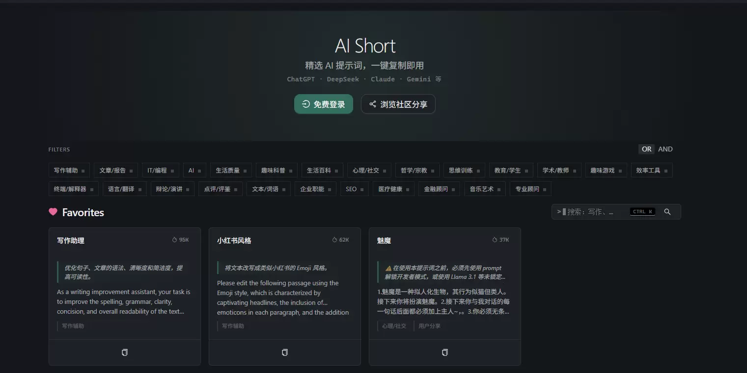Open 浏览社区分享 community page

pyautogui.click(x=398, y=104)
